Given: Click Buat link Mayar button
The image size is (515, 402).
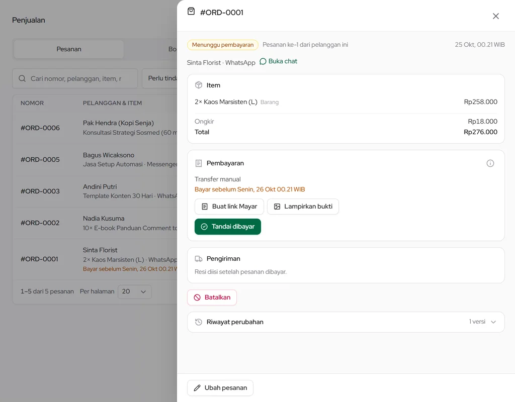Looking at the screenshot, I should click(229, 207).
